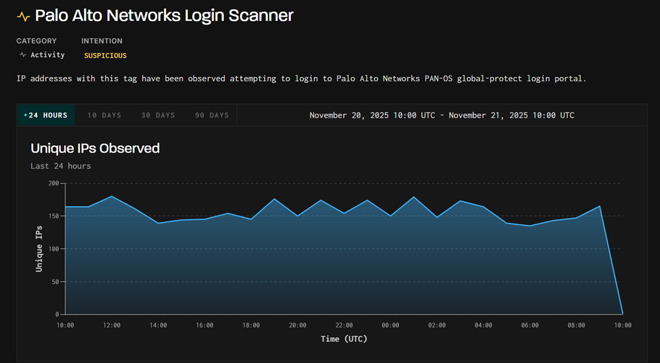This screenshot has height=363, width=660.
Task: Click the pulse icon beside the page title
Action: 23,16
